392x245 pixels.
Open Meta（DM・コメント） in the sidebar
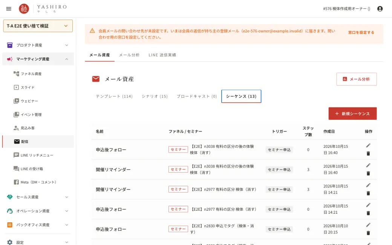coord(38,182)
